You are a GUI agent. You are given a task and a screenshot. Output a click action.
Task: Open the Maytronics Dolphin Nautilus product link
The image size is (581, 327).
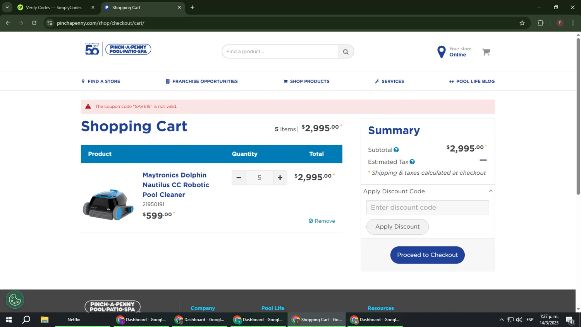tap(176, 185)
